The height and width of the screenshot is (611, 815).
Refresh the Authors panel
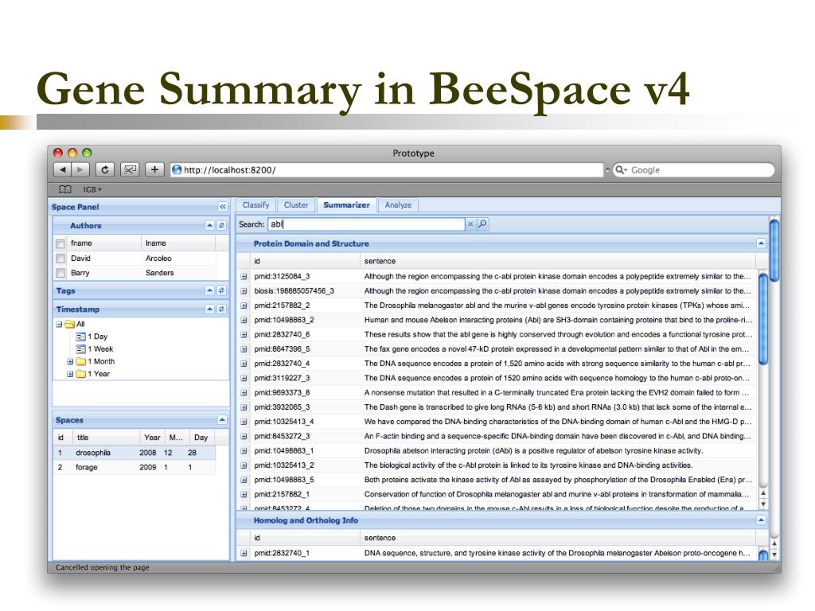pyautogui.click(x=221, y=225)
